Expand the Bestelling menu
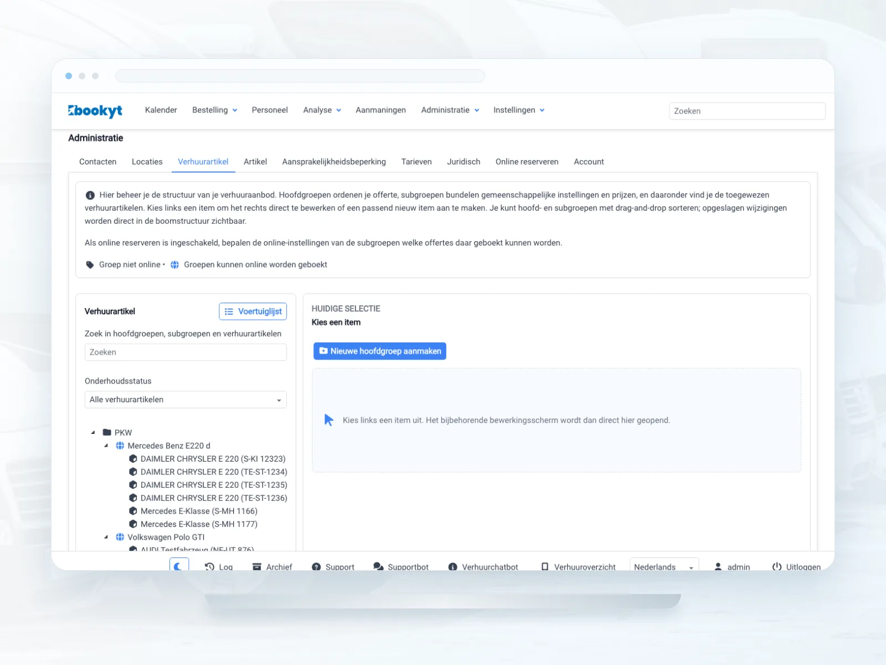 coord(215,110)
